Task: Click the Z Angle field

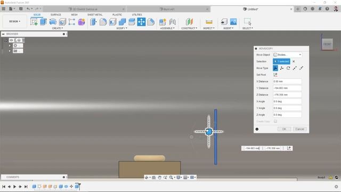Action: (287, 115)
